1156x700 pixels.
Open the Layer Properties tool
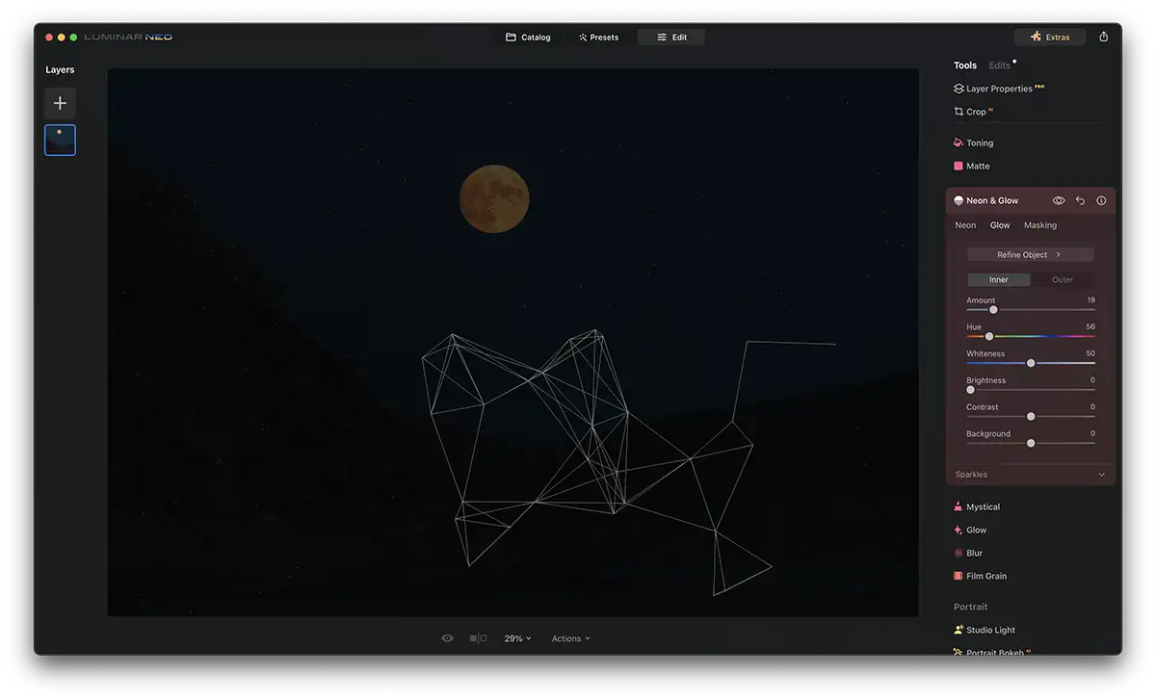click(x=999, y=89)
